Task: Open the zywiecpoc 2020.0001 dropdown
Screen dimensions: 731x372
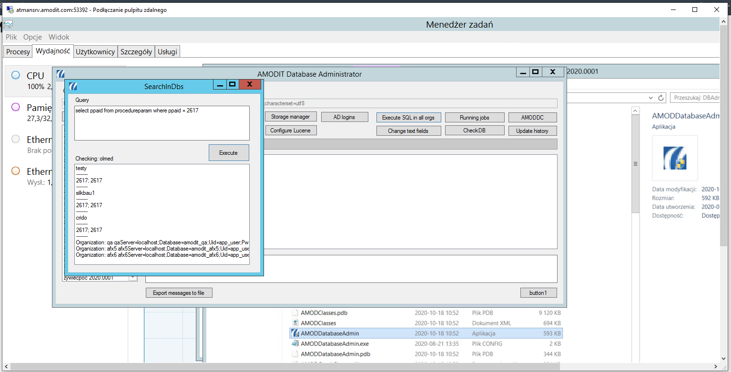Action: 132,278
